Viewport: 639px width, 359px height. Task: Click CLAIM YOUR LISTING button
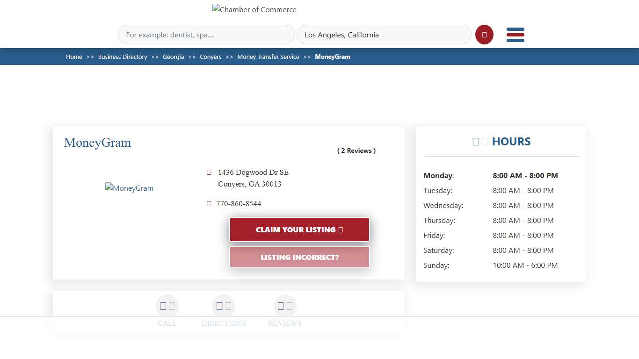299,230
